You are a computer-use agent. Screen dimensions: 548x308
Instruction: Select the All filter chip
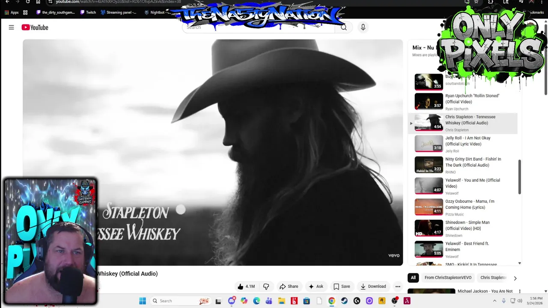413,278
